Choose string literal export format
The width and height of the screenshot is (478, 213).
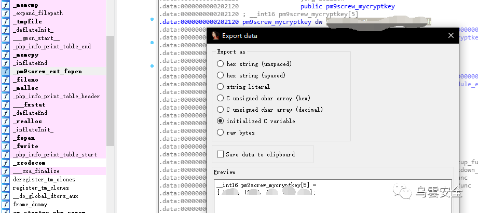221,87
